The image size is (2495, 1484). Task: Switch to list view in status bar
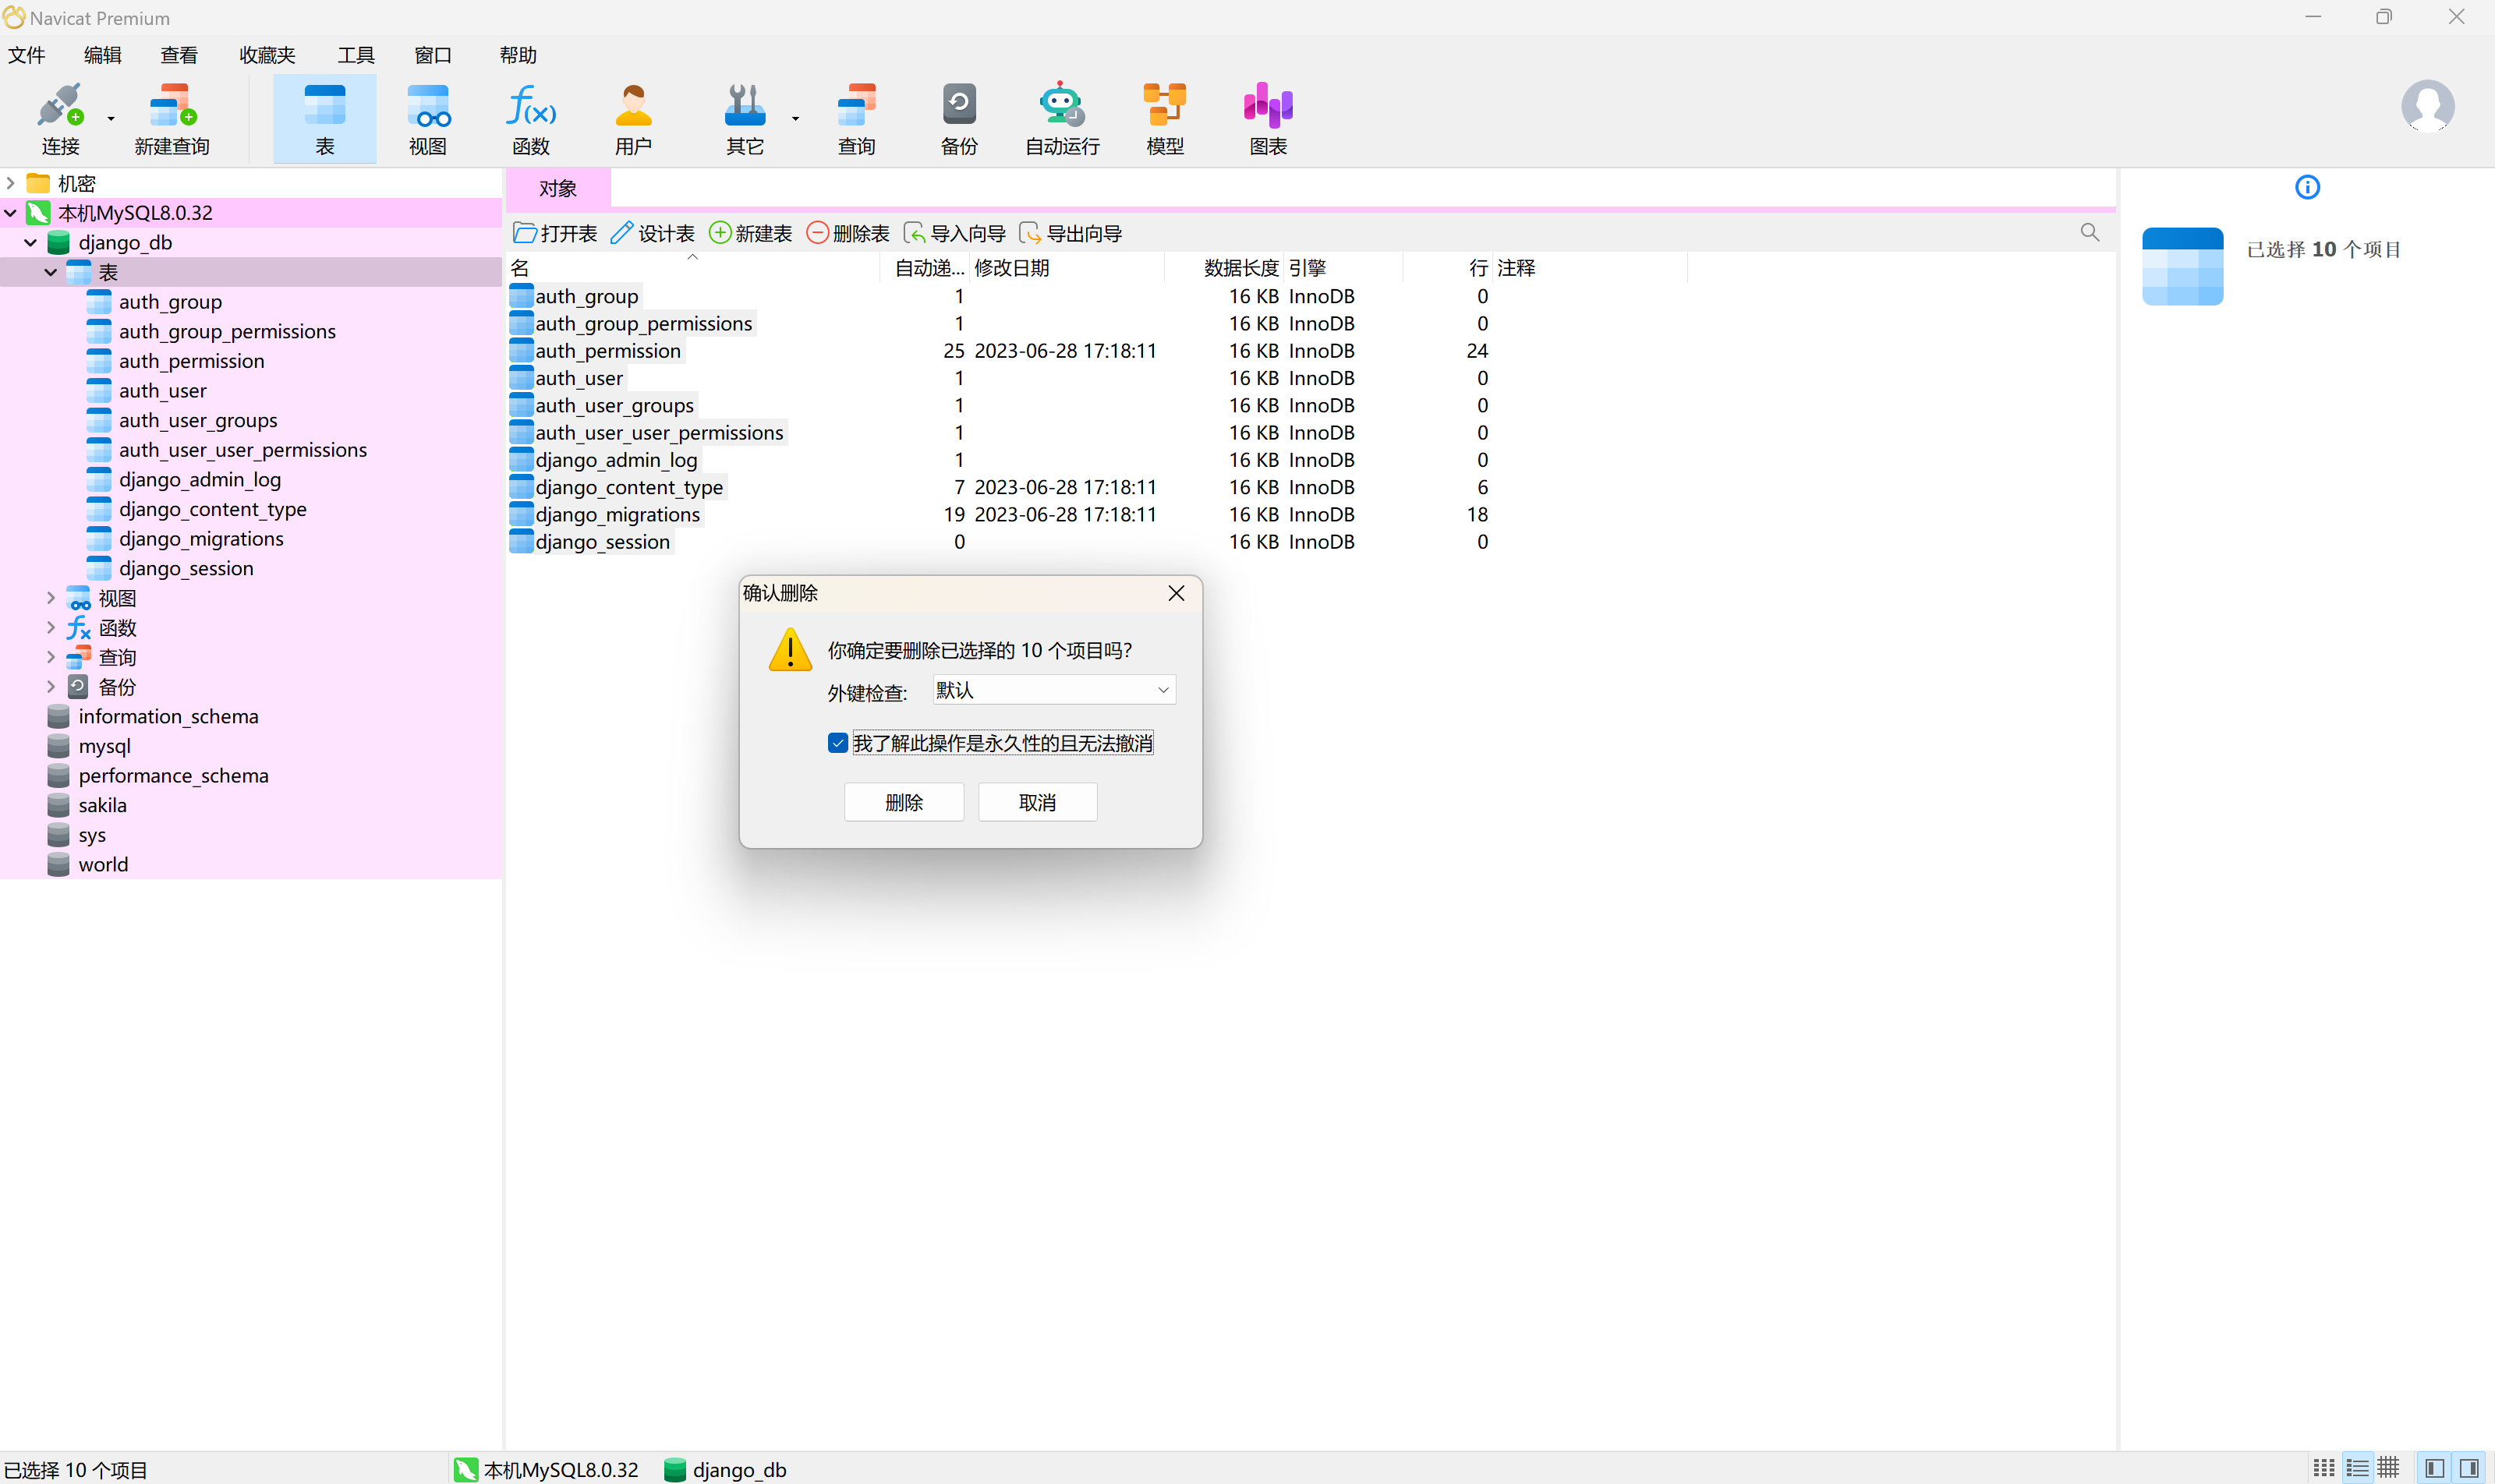[x=2357, y=1468]
